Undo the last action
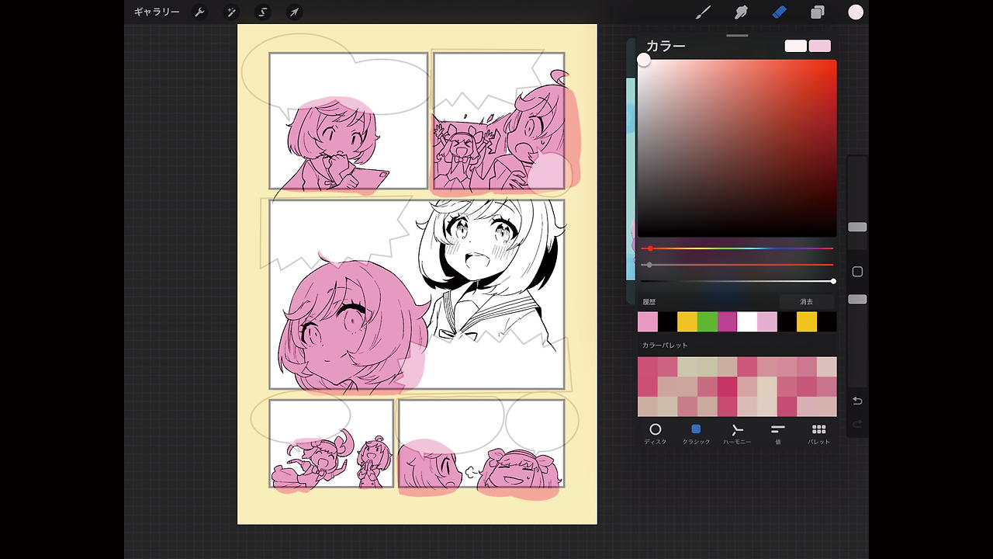The width and height of the screenshot is (993, 559). pos(857,401)
